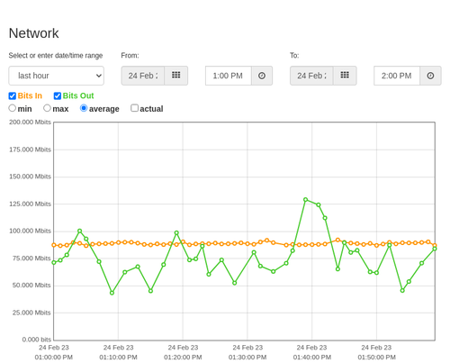The height and width of the screenshot is (363, 450).
Task: Open the To date calendar picker icon
Action: pyautogui.click(x=345, y=76)
